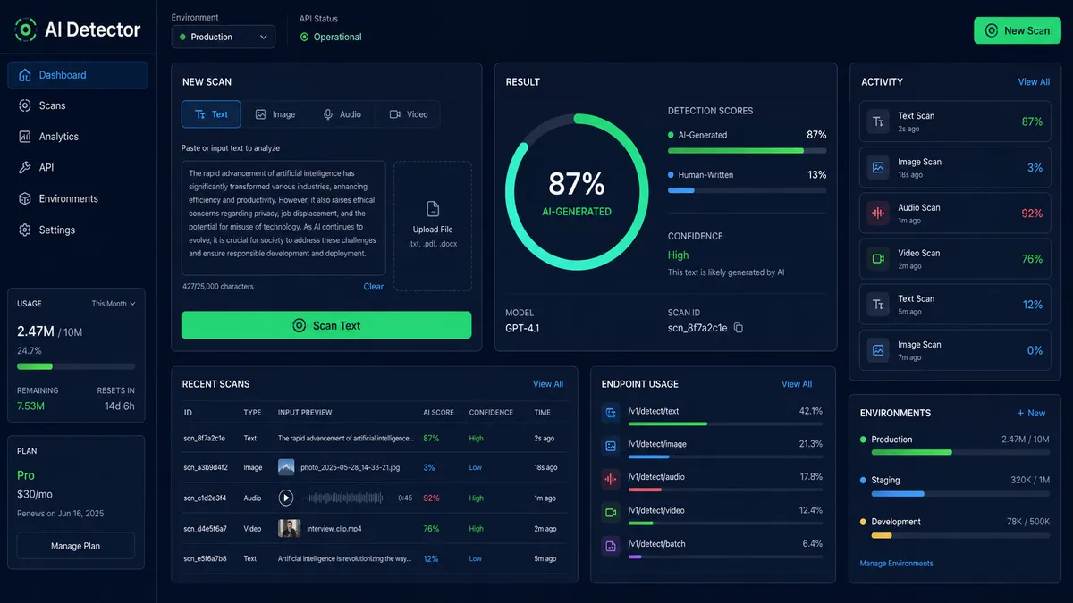
Task: Open Dashboard from the sidebar
Action: pyautogui.click(x=78, y=75)
